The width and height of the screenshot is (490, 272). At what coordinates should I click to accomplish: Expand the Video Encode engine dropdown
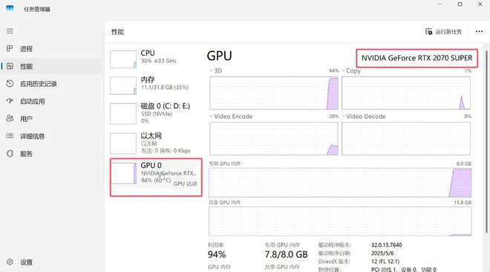[x=211, y=116]
